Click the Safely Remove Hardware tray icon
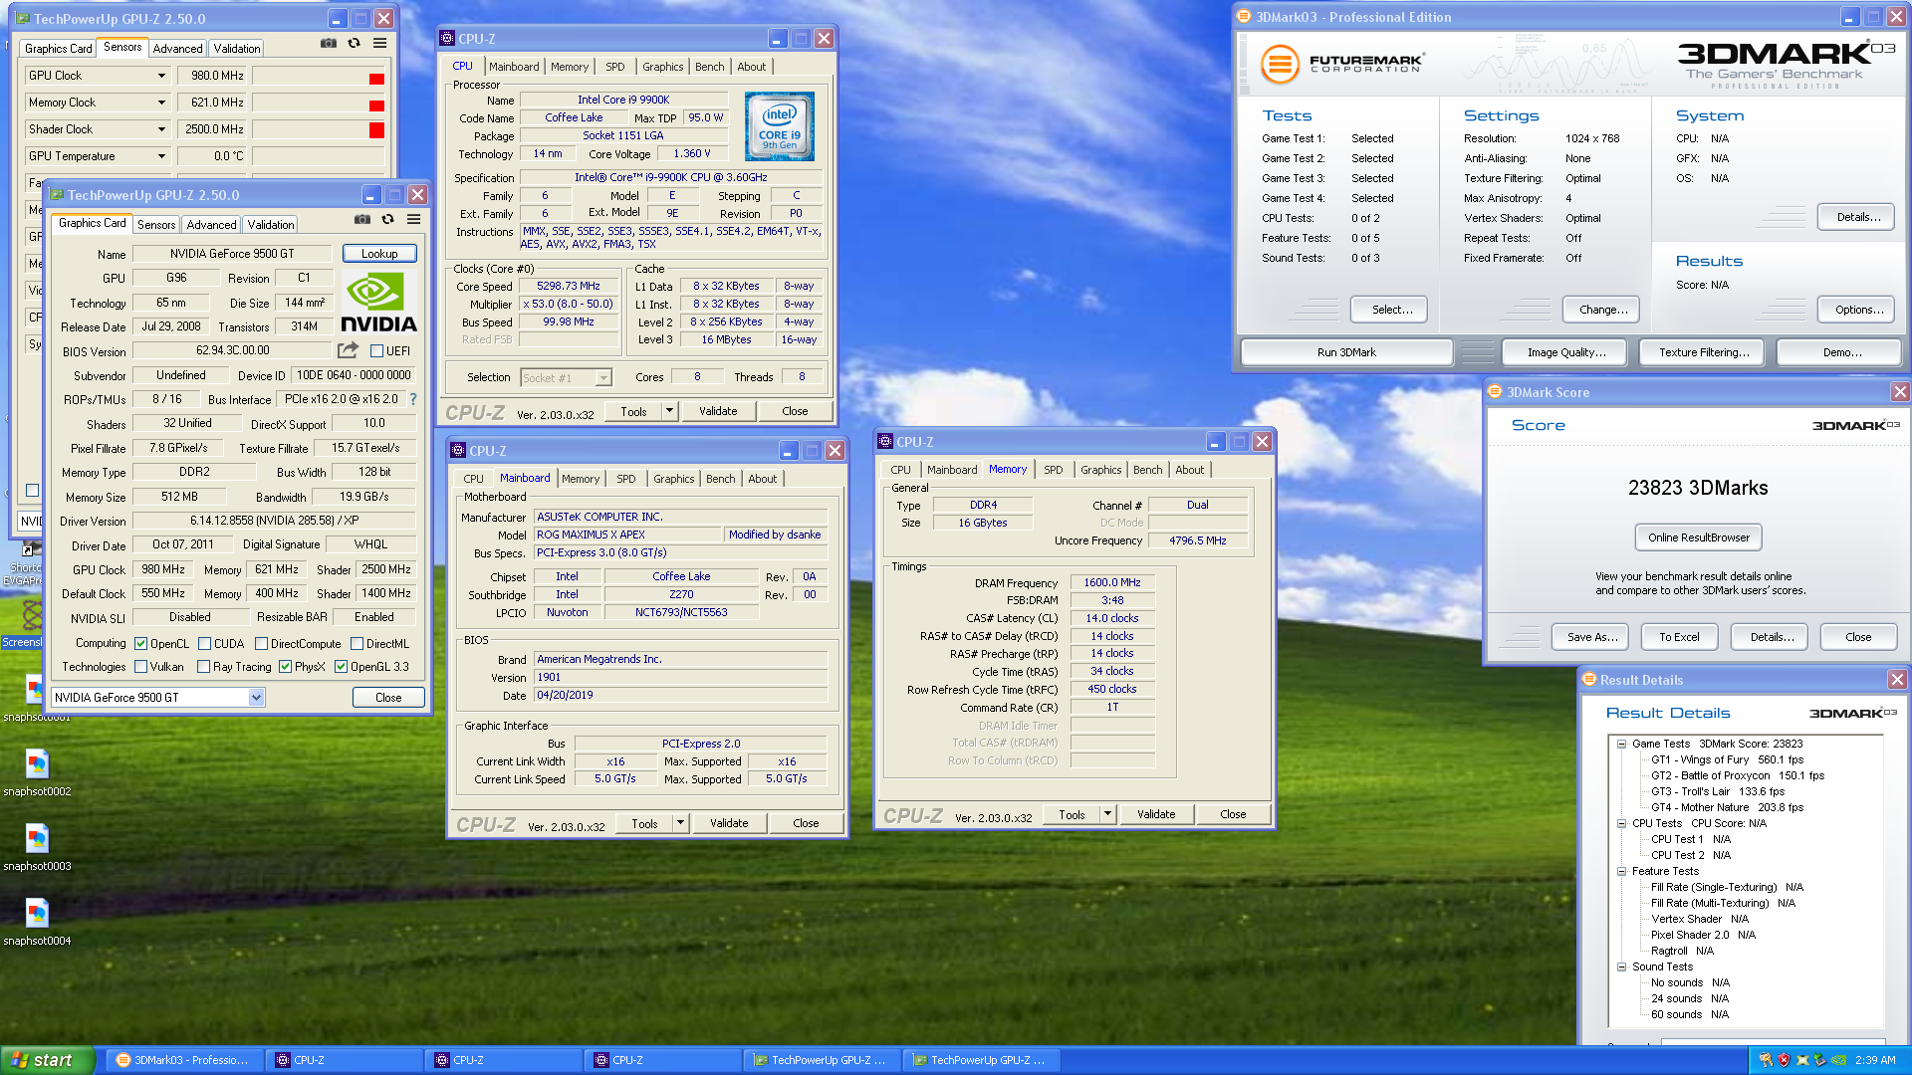The image size is (1912, 1075). coord(1819,1060)
